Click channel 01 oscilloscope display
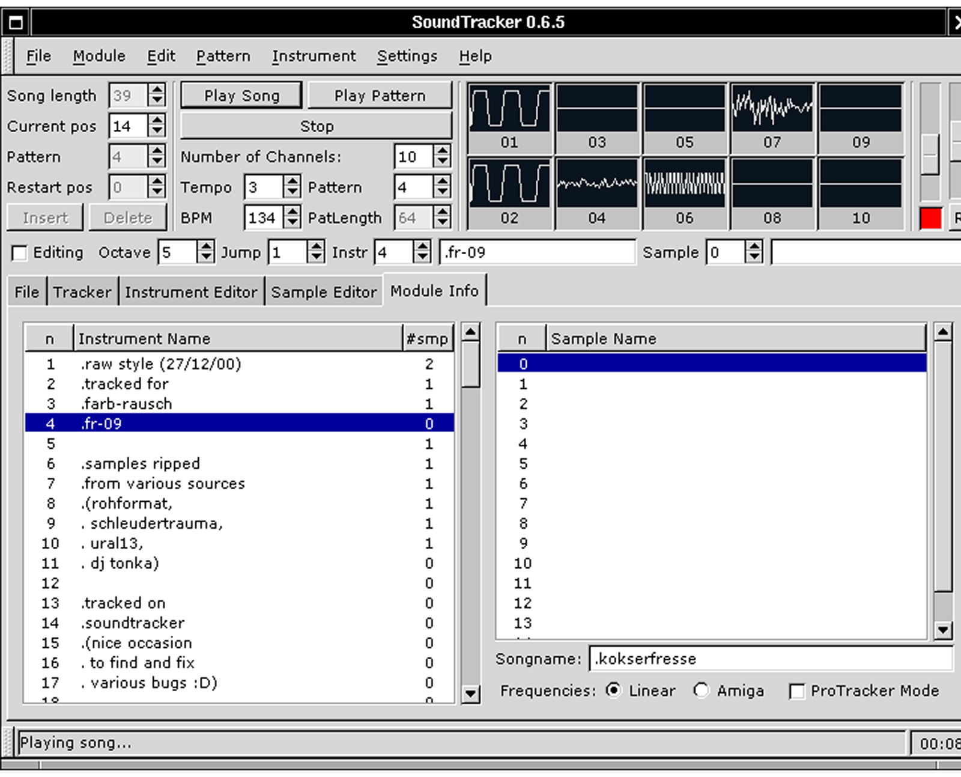The image size is (961, 777). coord(509,108)
